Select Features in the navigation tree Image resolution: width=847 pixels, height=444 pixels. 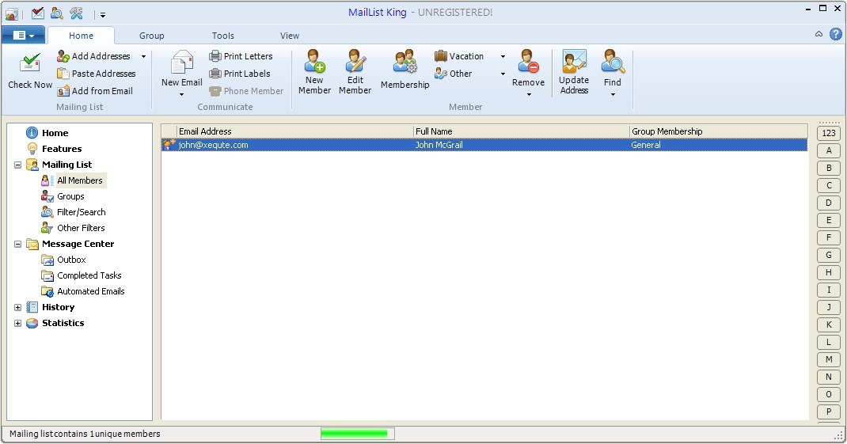coord(62,149)
